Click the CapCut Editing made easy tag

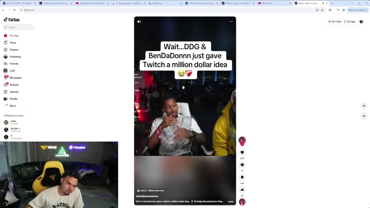151,190
